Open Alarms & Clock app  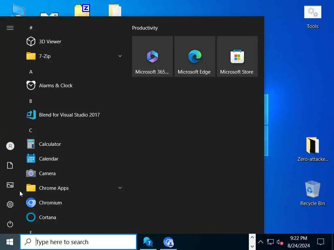(x=74, y=86)
